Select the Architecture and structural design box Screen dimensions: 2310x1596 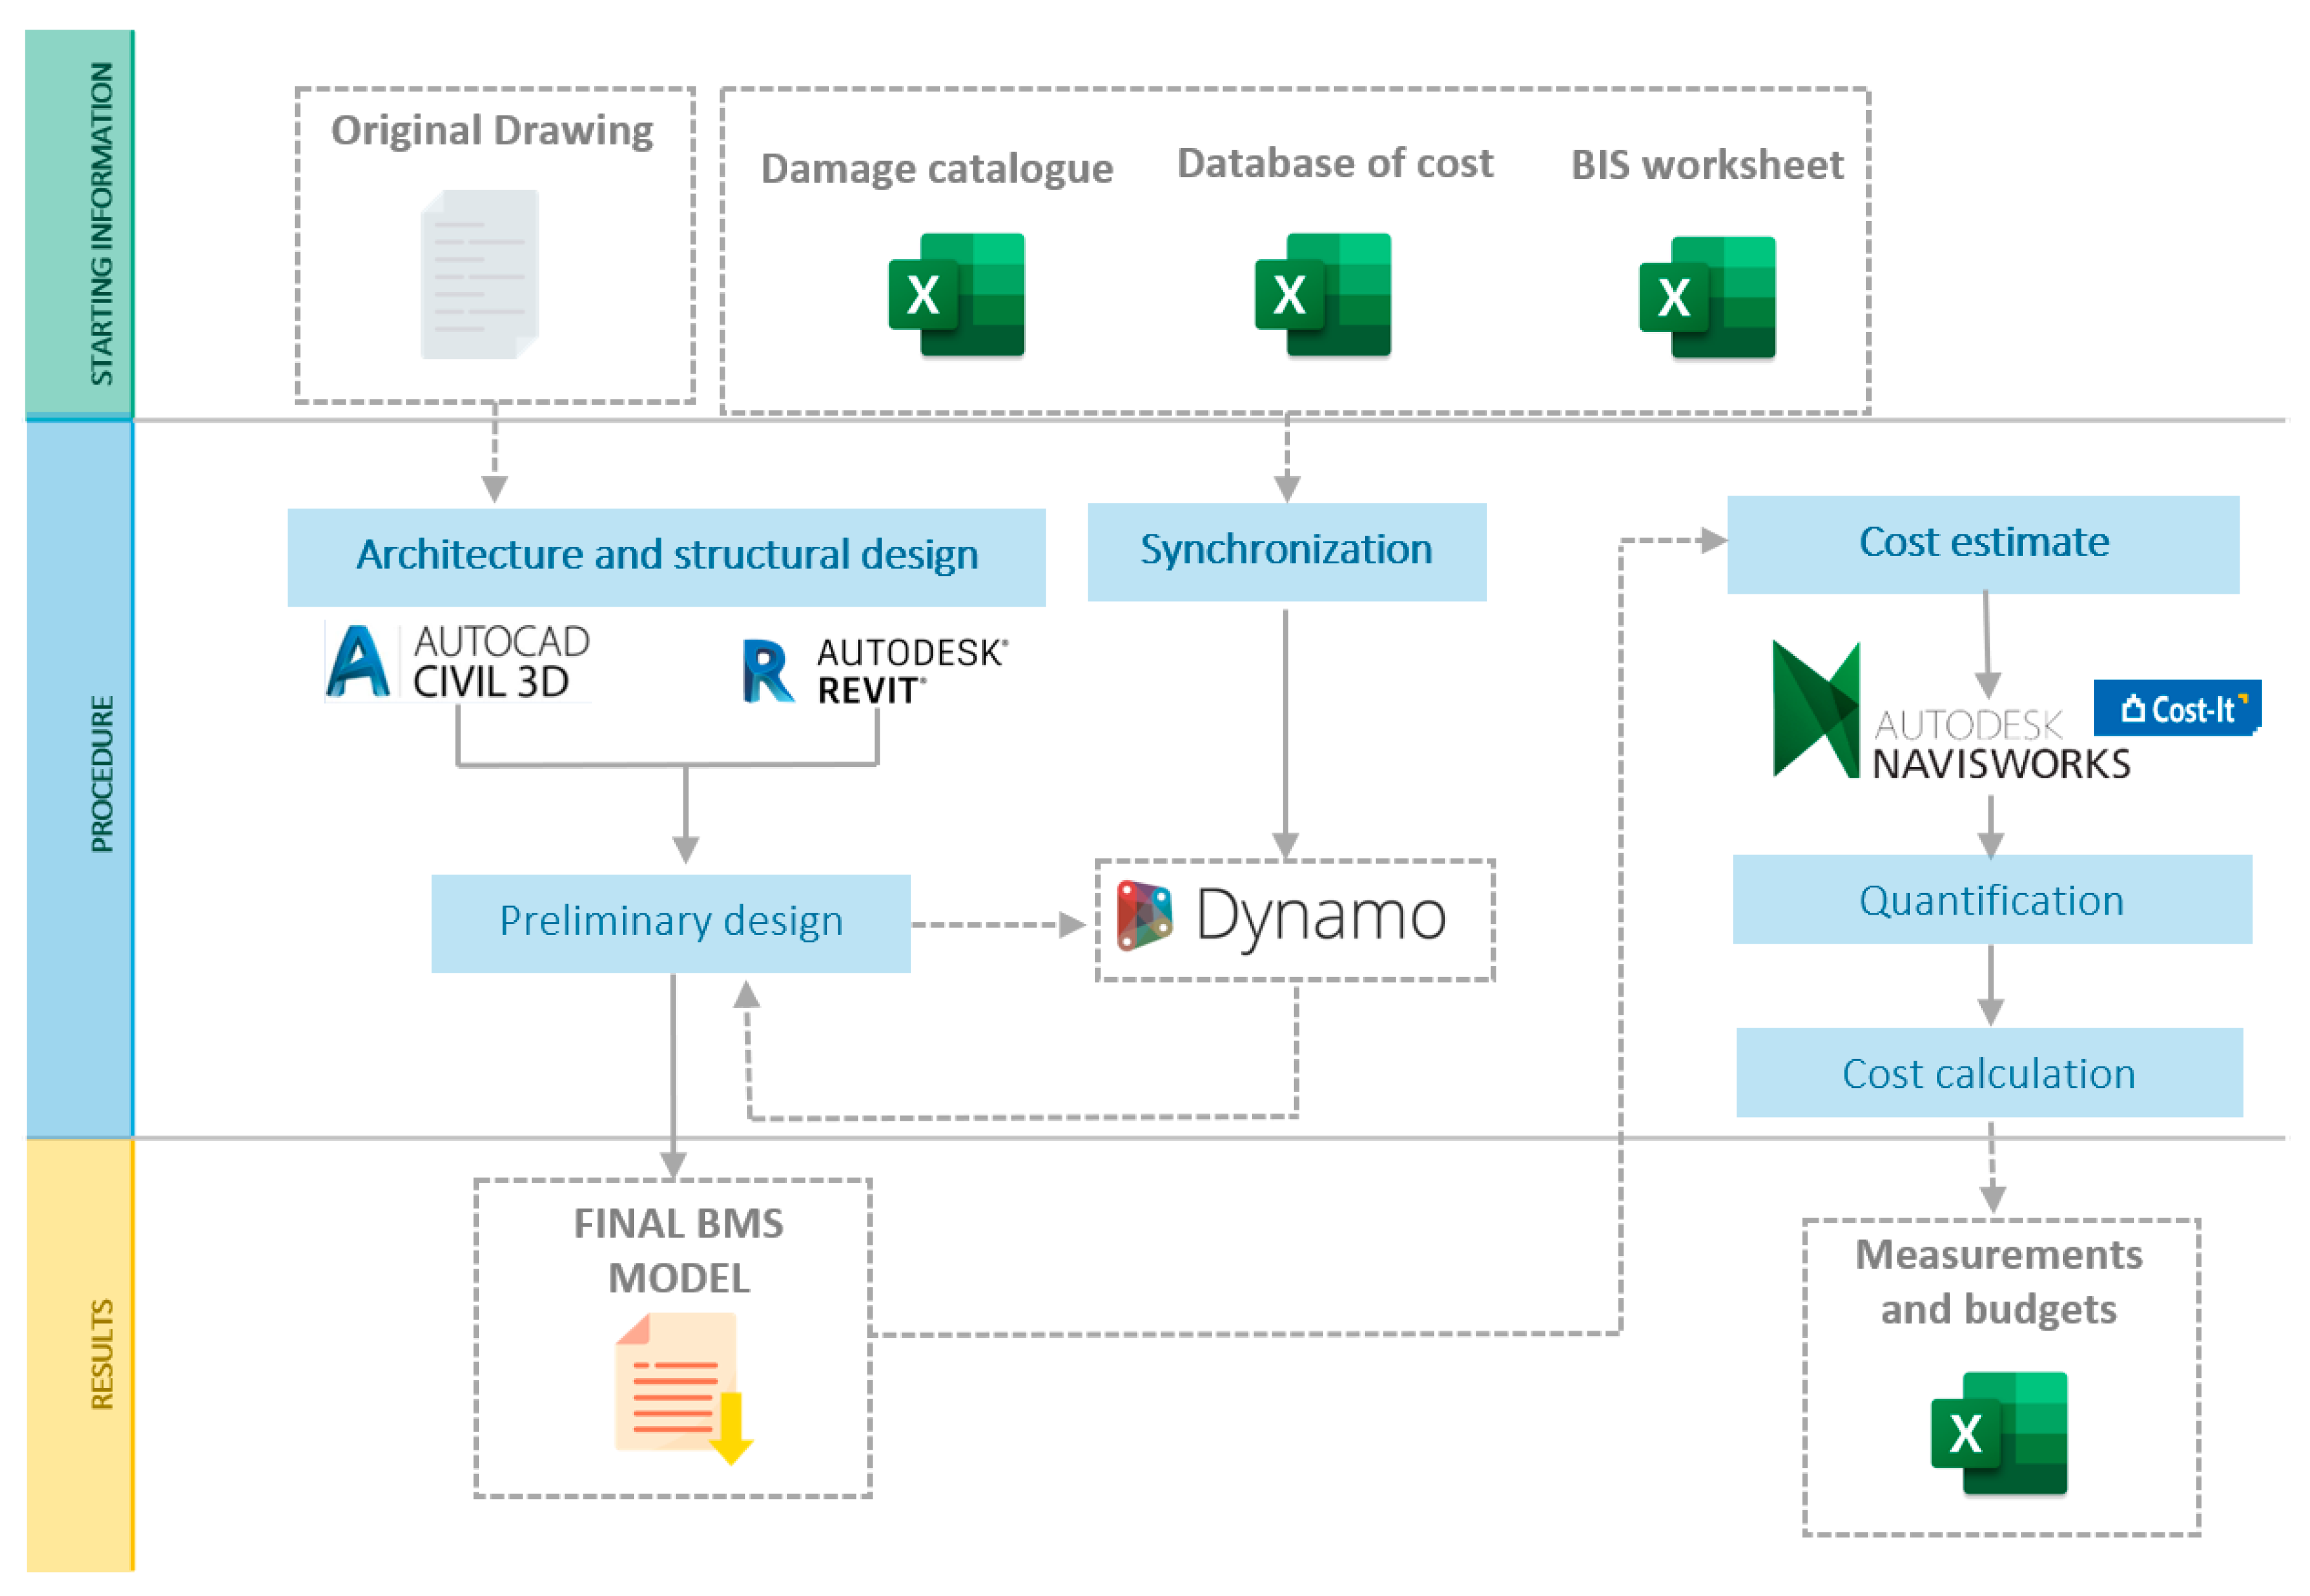click(x=666, y=556)
